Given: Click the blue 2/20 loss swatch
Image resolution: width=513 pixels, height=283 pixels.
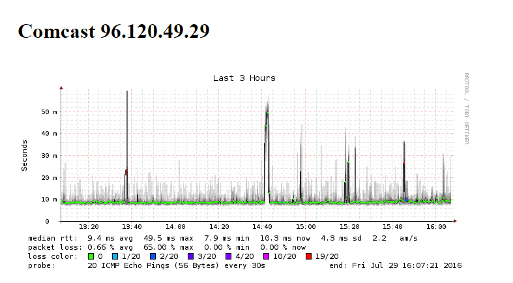Looking at the screenshot, I should [x=153, y=256].
